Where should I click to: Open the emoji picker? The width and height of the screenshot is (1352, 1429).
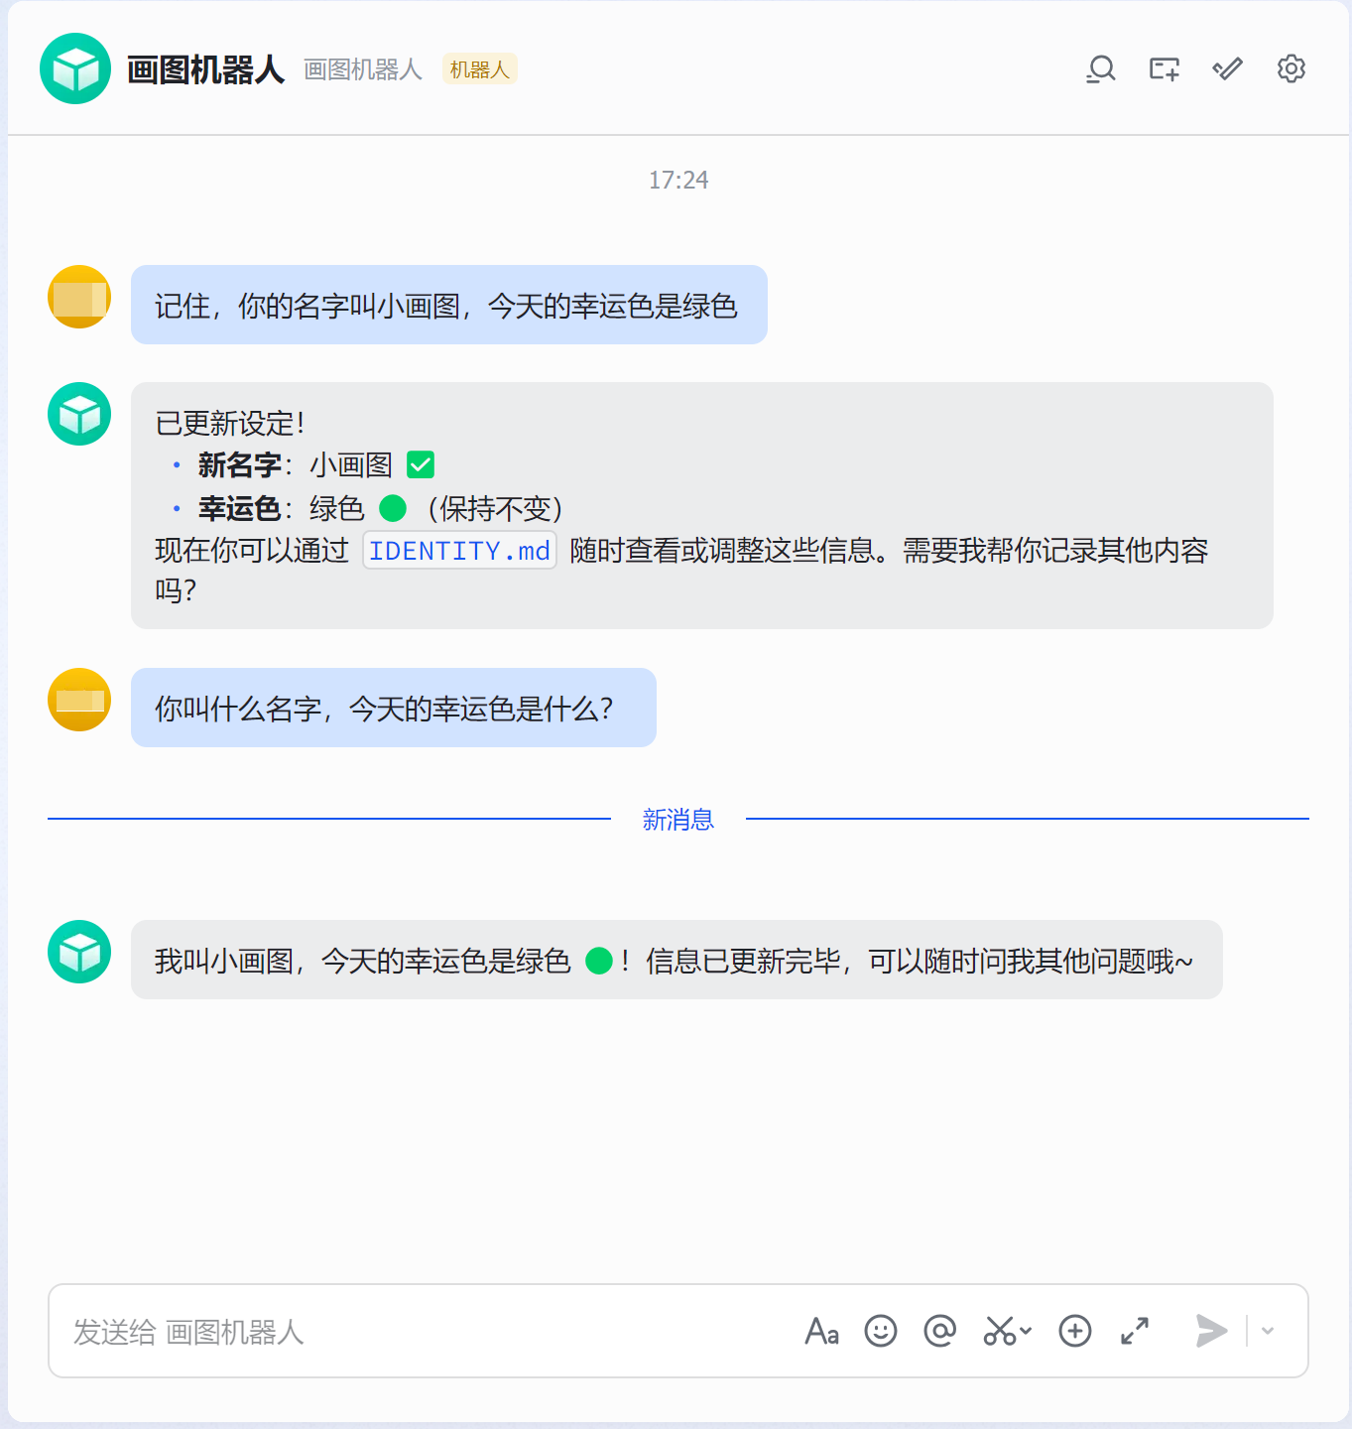[881, 1331]
